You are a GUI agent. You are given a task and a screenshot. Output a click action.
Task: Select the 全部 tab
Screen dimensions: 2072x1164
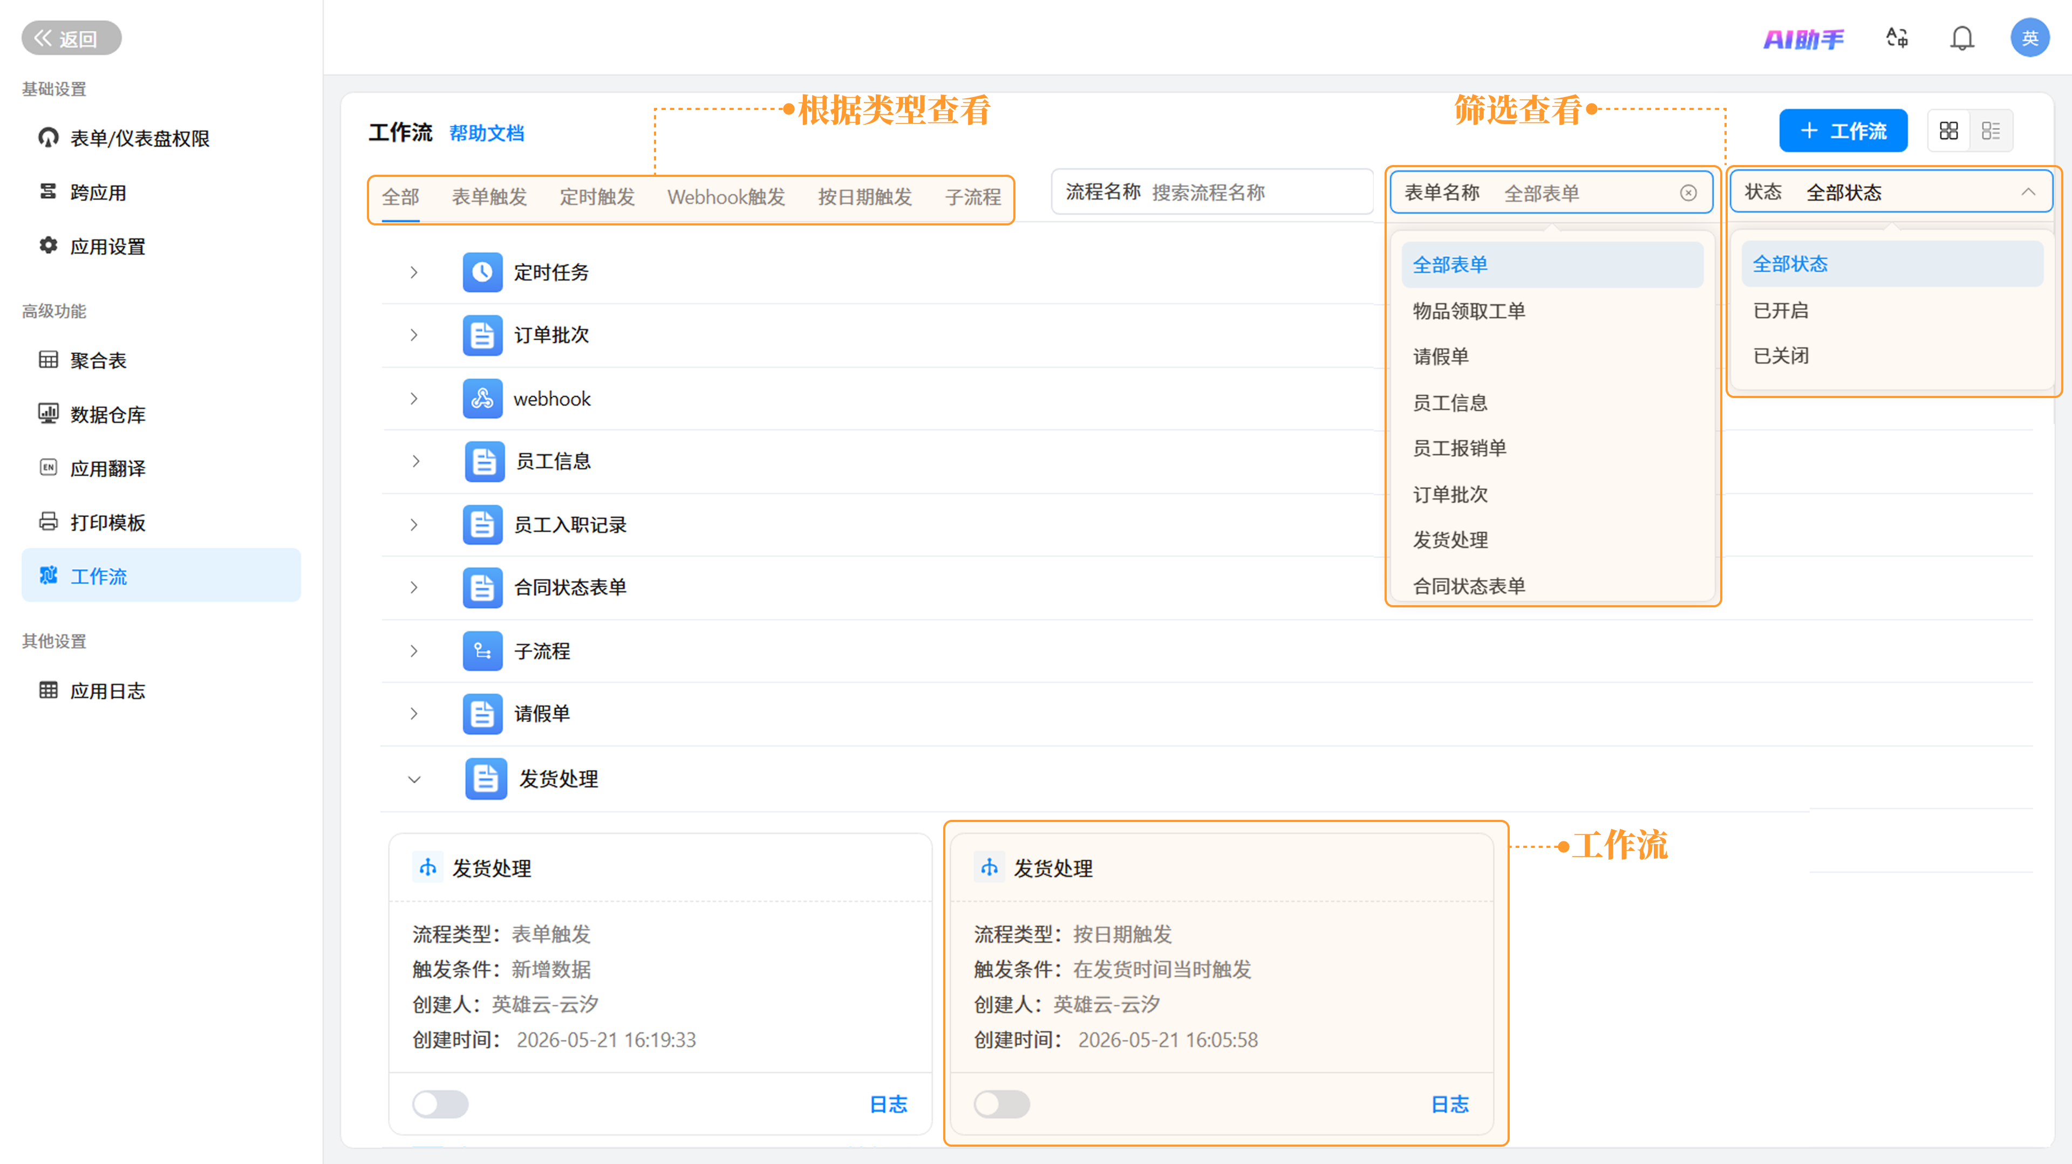coord(400,197)
